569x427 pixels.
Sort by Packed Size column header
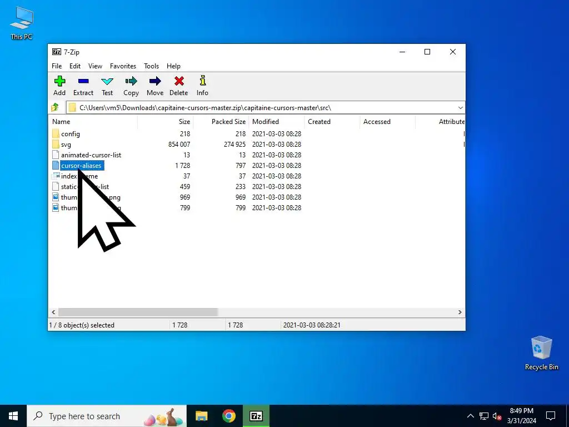tap(221, 122)
